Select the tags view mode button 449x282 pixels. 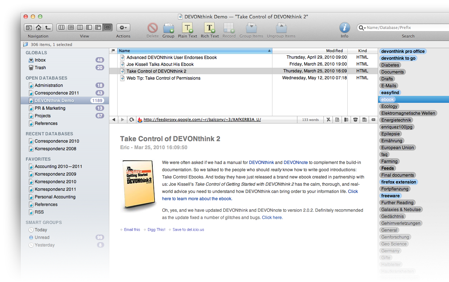coord(107,28)
